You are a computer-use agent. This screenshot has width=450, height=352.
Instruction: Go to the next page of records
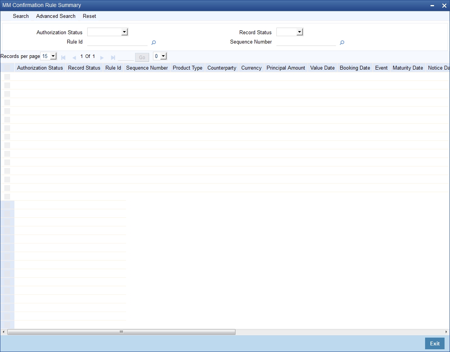[x=102, y=58]
